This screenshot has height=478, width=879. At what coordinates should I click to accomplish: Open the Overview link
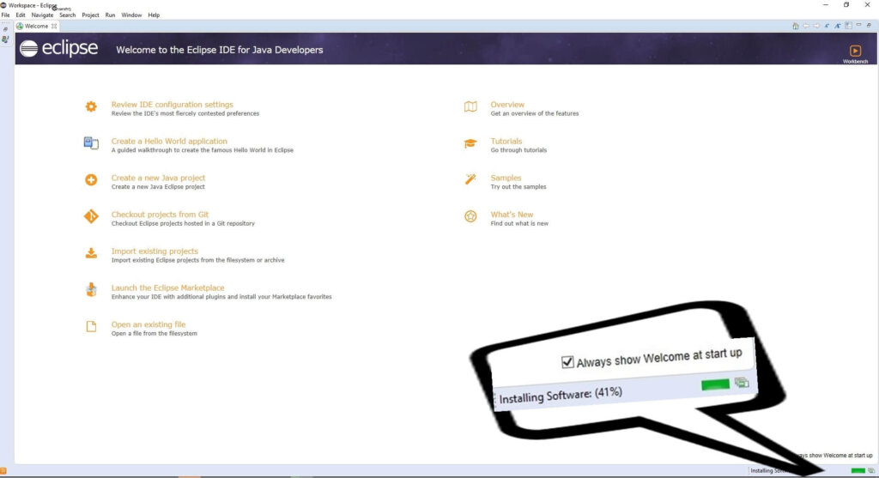tap(507, 104)
